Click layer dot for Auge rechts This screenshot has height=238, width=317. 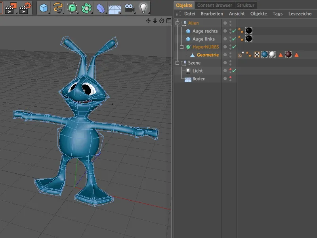pyautogui.click(x=225, y=31)
